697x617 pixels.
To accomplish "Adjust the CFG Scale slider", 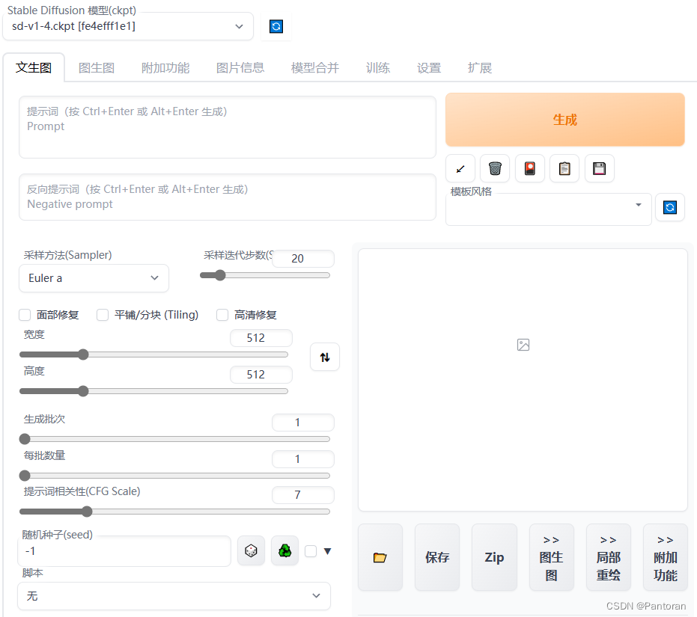I will coord(174,512).
